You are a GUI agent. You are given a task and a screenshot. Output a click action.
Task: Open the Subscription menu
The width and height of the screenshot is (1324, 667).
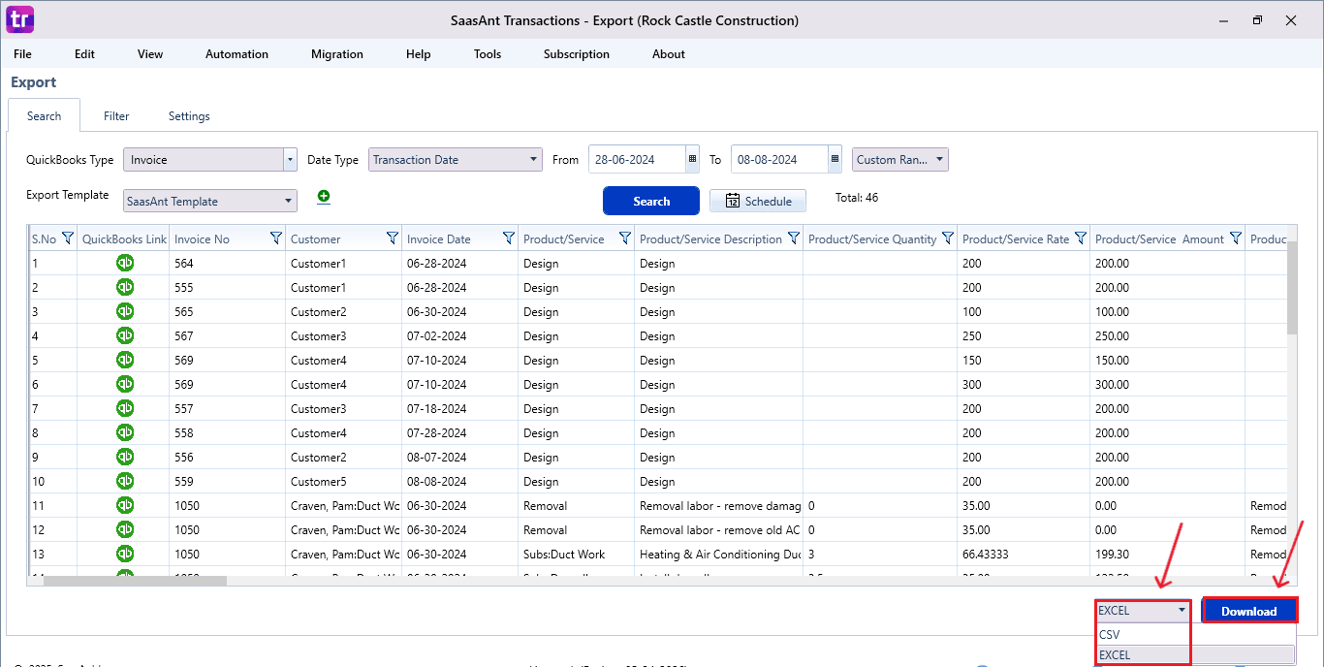pyautogui.click(x=577, y=54)
